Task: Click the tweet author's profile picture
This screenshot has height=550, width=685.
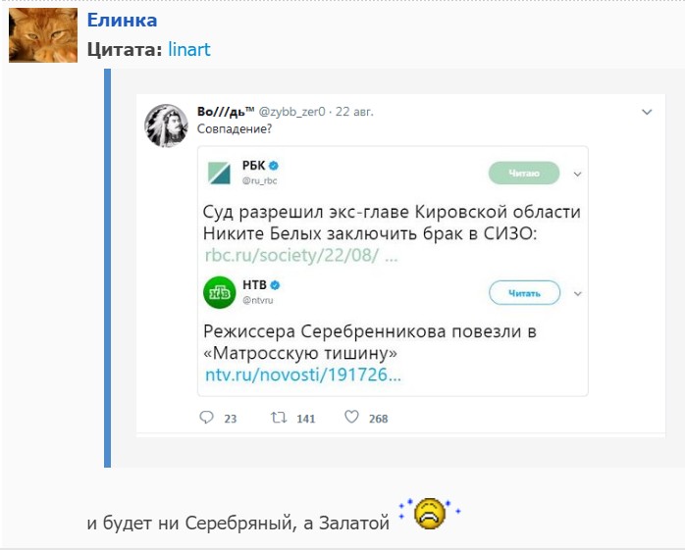Action: pos(166,124)
